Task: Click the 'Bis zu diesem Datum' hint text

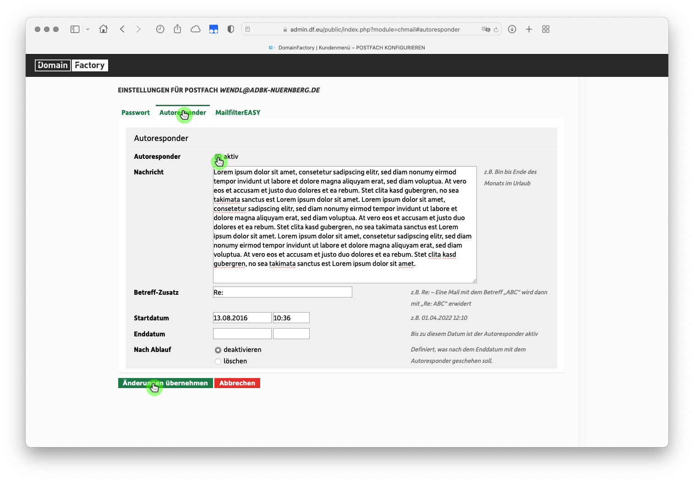Action: (x=474, y=334)
